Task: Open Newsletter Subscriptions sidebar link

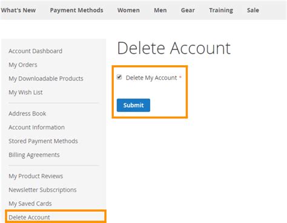Action: click(42, 190)
